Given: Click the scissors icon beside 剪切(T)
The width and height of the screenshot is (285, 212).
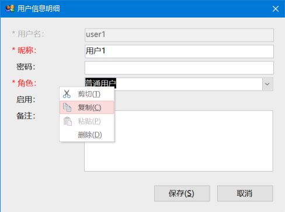Looking at the screenshot, I should pos(67,94).
